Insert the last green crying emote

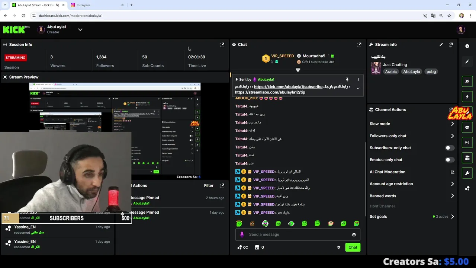[357, 223]
